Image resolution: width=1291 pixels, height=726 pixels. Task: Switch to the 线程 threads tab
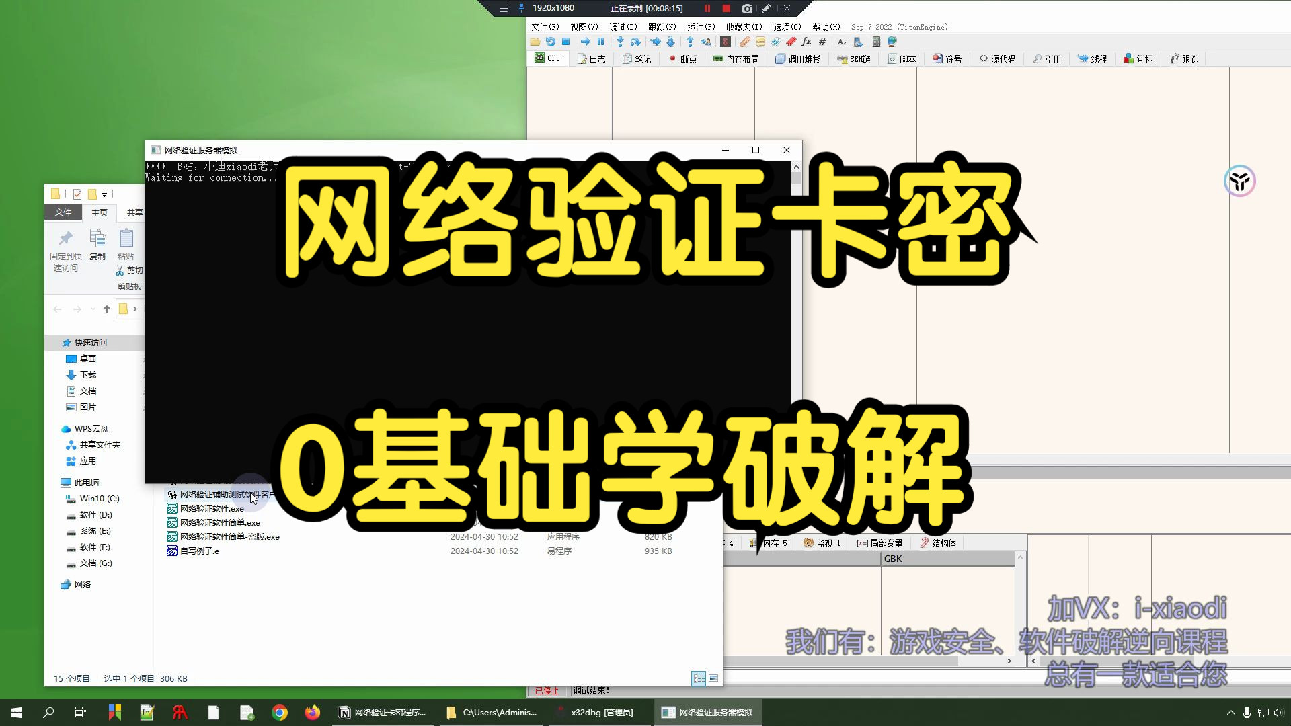(x=1093, y=59)
